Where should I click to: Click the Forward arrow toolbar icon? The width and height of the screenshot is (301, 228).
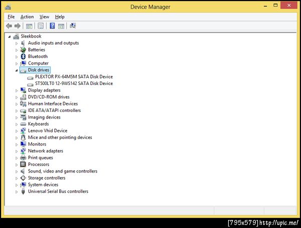point(18,26)
